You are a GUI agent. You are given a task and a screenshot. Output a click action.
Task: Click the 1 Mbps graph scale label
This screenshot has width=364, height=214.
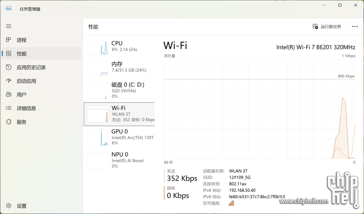(348, 56)
